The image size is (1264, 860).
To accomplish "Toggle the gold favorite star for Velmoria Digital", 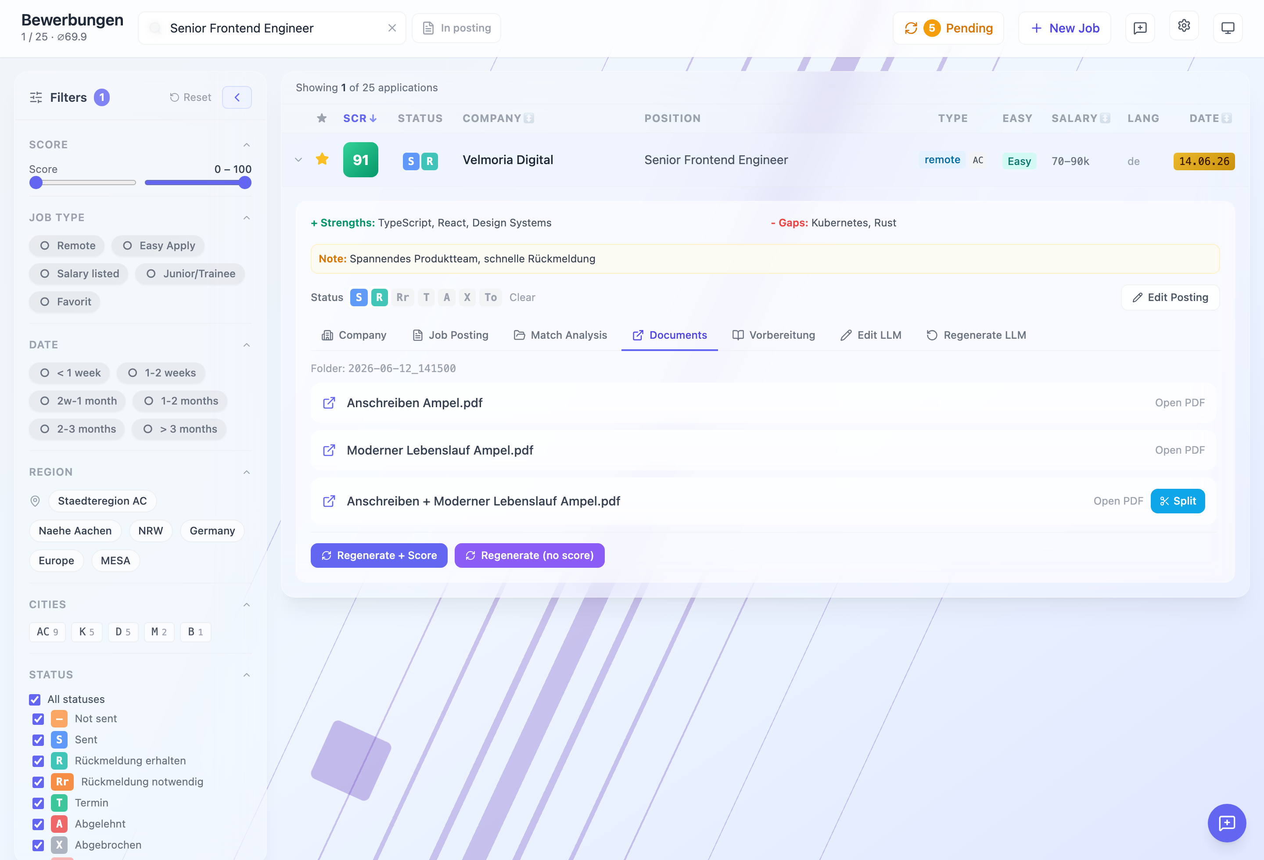I will tap(322, 159).
